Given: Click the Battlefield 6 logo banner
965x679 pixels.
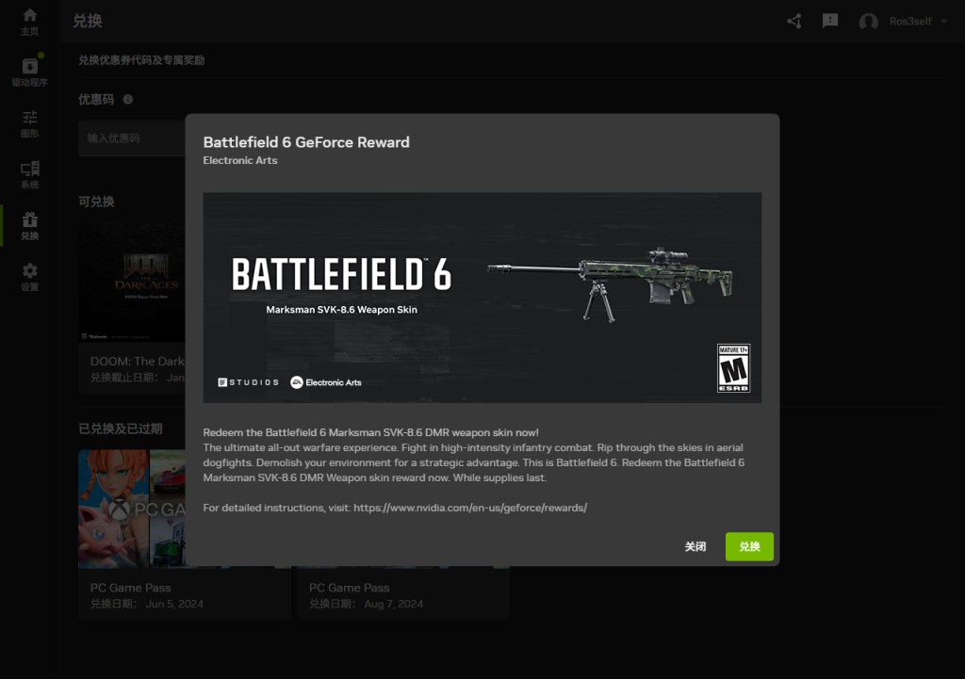Looking at the screenshot, I should [341, 275].
